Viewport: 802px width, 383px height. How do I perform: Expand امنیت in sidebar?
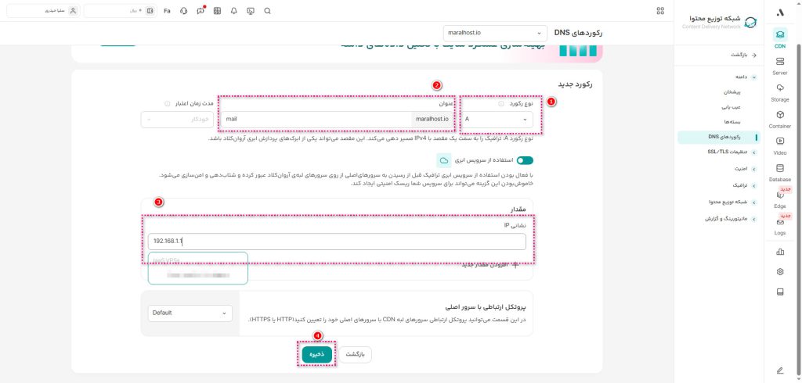pyautogui.click(x=754, y=169)
